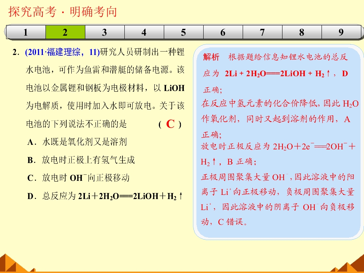Select question tab 1
The height and width of the screenshot is (273, 364).
pos(26,32)
